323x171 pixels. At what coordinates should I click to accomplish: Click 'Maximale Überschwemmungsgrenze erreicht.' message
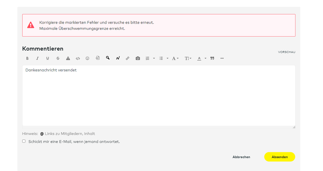coord(82,28)
